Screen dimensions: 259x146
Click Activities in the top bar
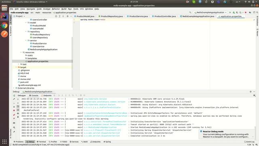6,2
